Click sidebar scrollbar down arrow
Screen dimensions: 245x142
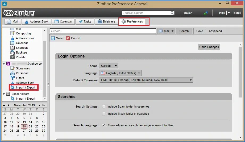(x=44, y=99)
